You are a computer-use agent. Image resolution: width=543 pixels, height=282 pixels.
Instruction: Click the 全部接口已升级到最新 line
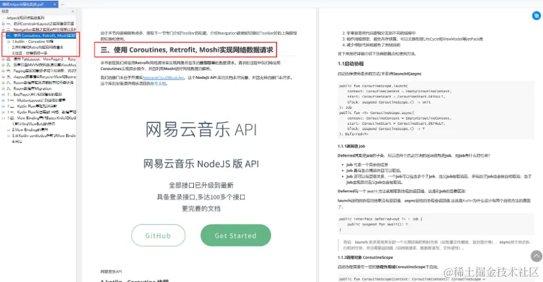(x=201, y=185)
